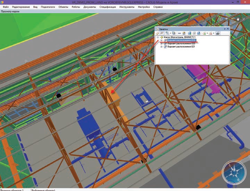This screenshot has height=191, width=250.
Task: Click the application icon in the title bar
Action: pyautogui.click(x=2, y=2)
